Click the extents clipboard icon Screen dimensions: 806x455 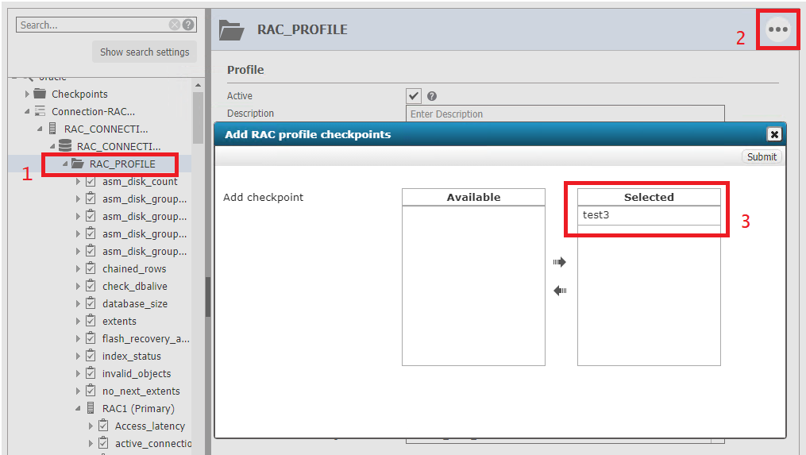coord(91,321)
